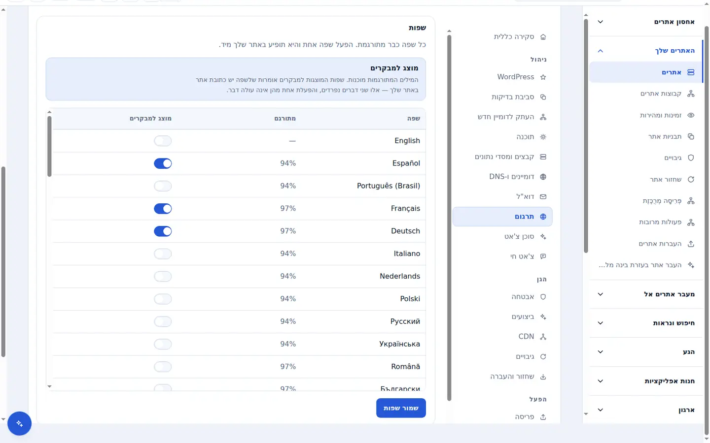Viewport: 710px width, 443px height.
Task: Open פְּרִיסָה מְרֻכֶּזֶת link
Action: [x=646, y=201]
